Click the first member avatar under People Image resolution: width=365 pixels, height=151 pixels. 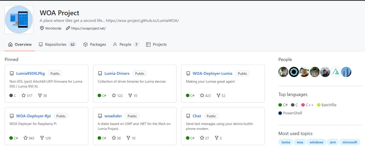click(283, 72)
